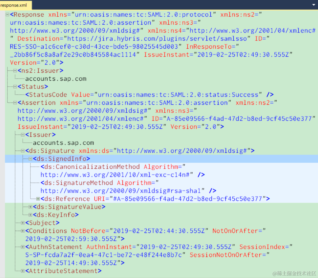Collapse the root Response element
This screenshot has height=278, width=318.
pyautogui.click(x=7, y=14)
